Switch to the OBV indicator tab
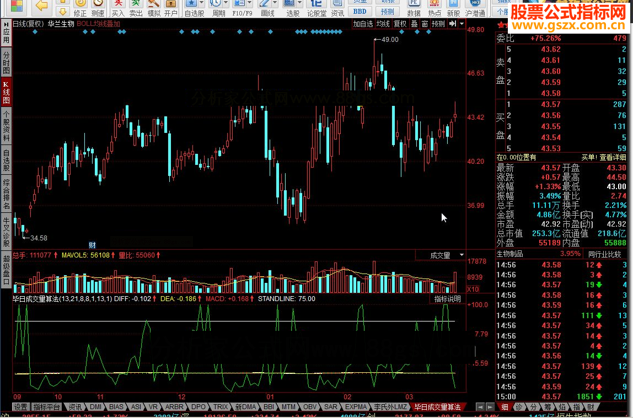 pos(310,406)
